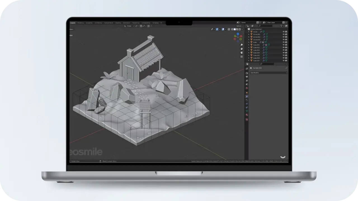Disable render camera icon for Cube.007

(x=286, y=61)
